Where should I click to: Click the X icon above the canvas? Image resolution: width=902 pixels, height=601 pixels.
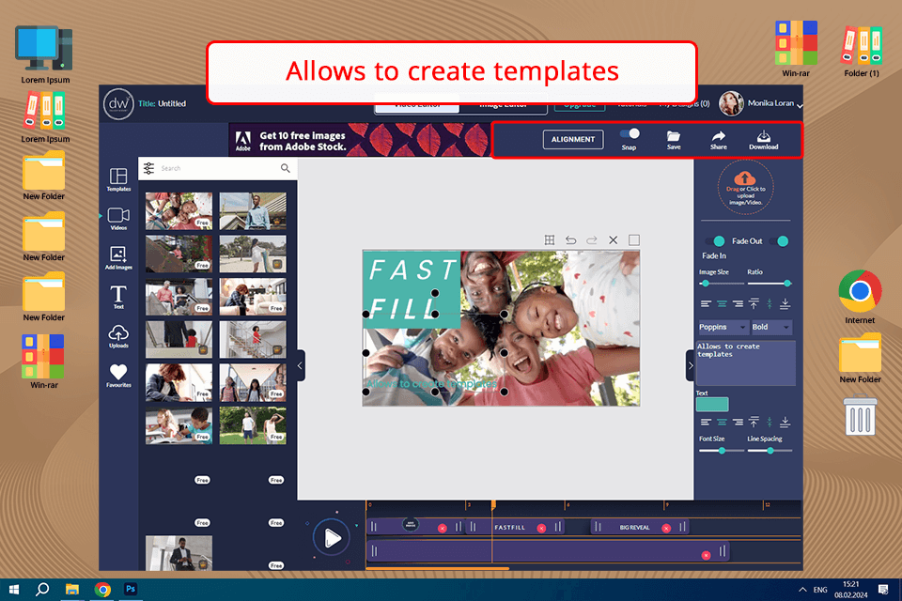pyautogui.click(x=614, y=239)
